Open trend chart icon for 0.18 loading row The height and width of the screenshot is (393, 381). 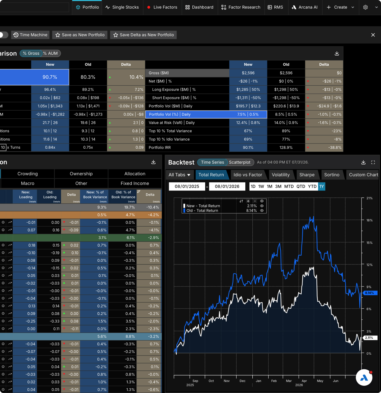(x=10, y=245)
